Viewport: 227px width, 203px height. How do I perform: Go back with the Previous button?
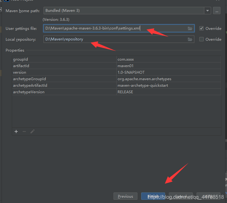[x=125, y=196]
